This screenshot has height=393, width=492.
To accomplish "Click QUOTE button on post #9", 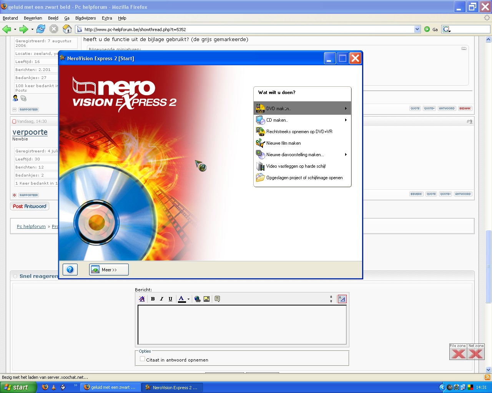I will pyautogui.click(x=431, y=194).
